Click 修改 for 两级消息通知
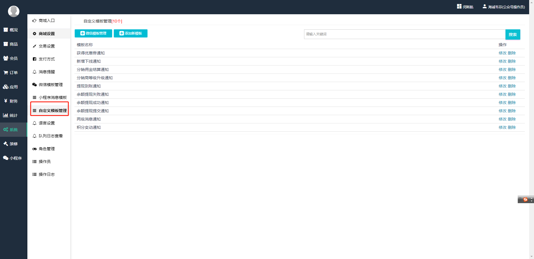Image resolution: width=534 pixels, height=259 pixels. [502, 119]
